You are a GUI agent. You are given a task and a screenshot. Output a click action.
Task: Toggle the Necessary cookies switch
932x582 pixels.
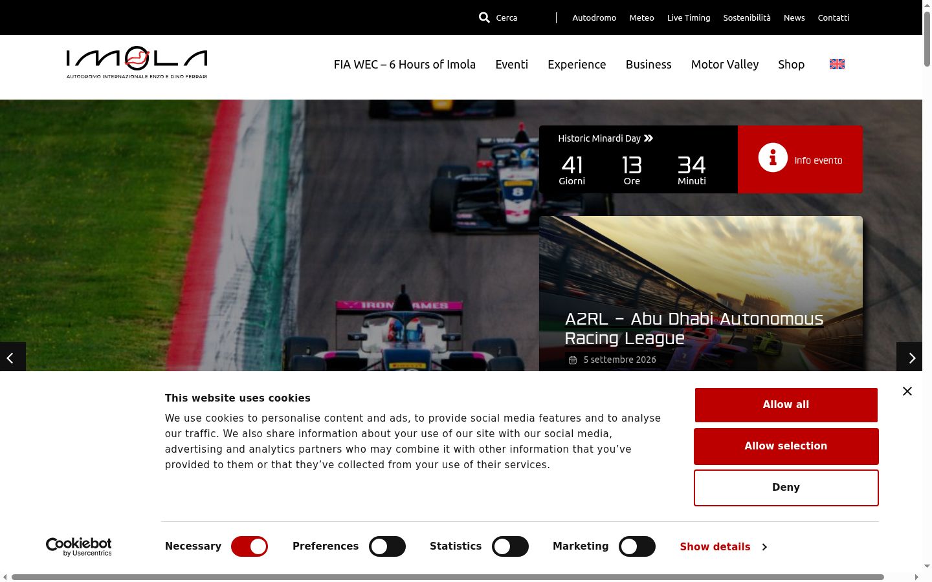pyautogui.click(x=249, y=546)
